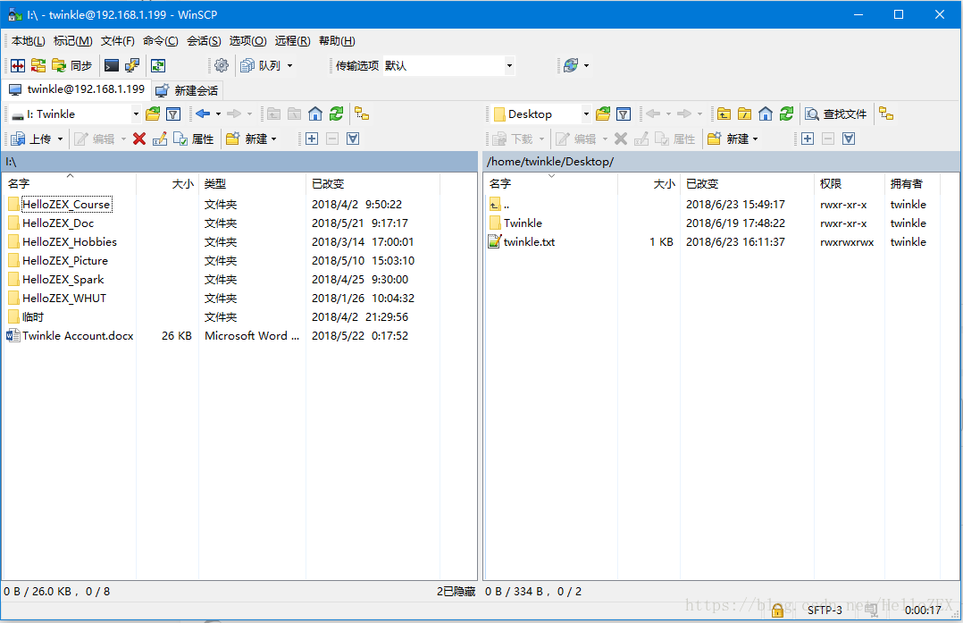Image resolution: width=963 pixels, height=623 pixels.
Task: Click the Upload (上传) button
Action: click(32, 139)
